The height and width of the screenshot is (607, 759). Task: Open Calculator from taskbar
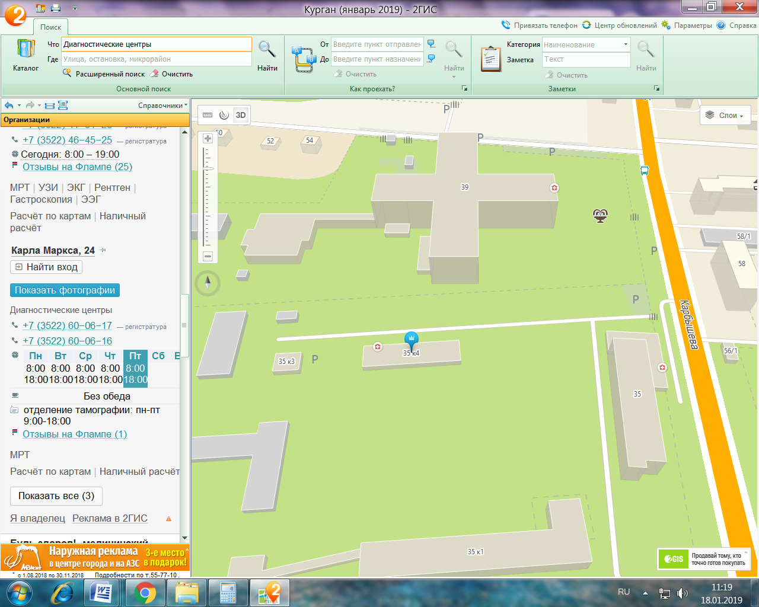tap(228, 593)
